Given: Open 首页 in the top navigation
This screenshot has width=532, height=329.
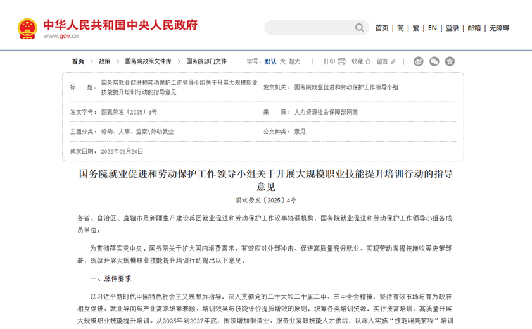Looking at the screenshot, I should [x=382, y=28].
